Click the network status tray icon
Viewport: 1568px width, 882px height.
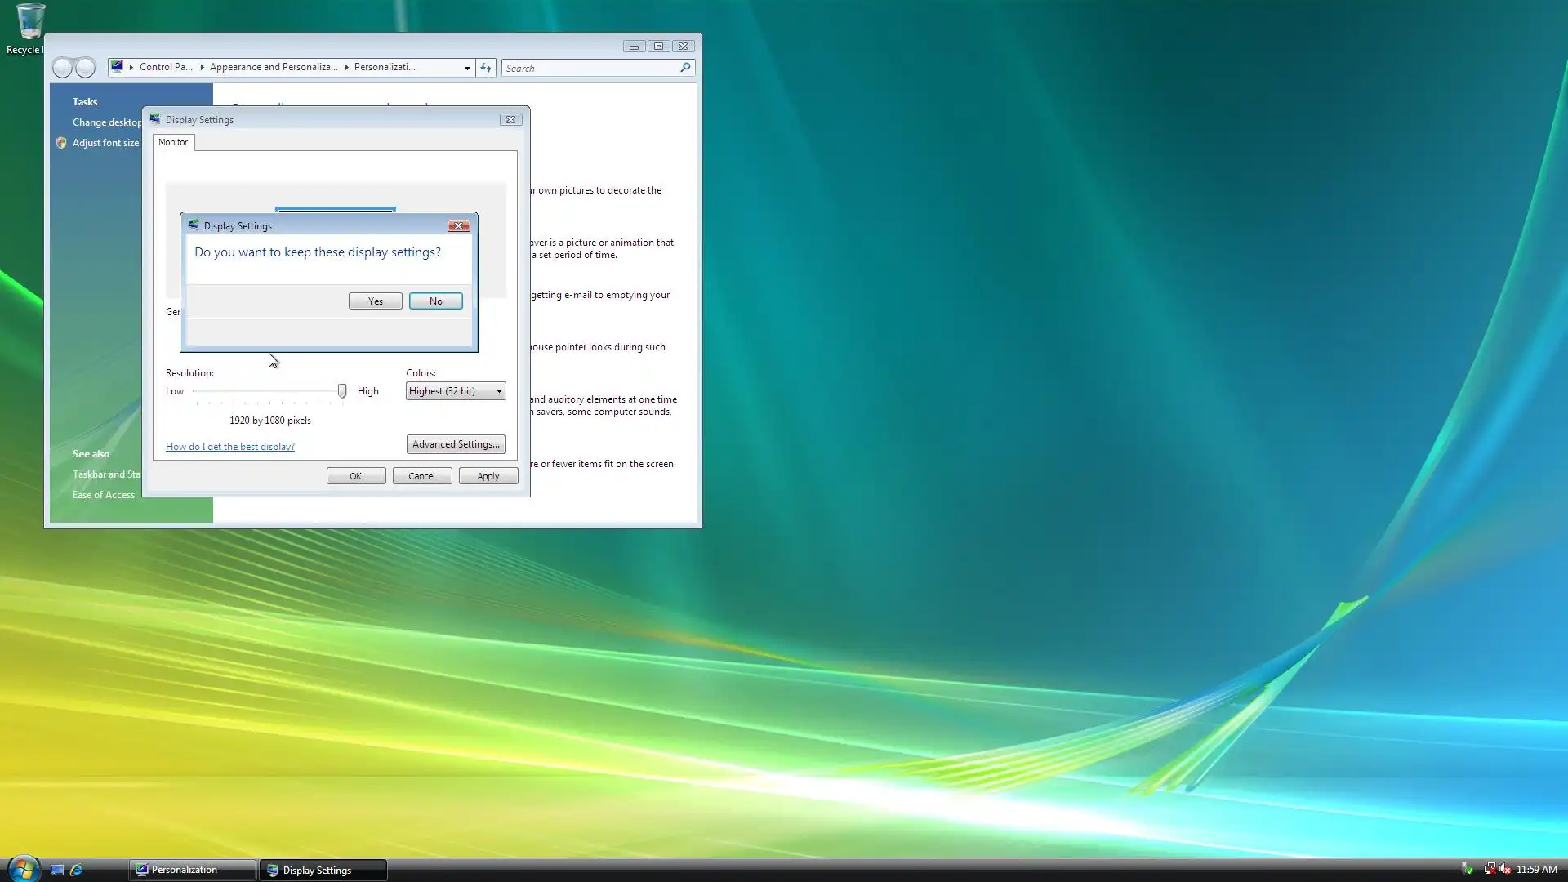coord(1490,869)
